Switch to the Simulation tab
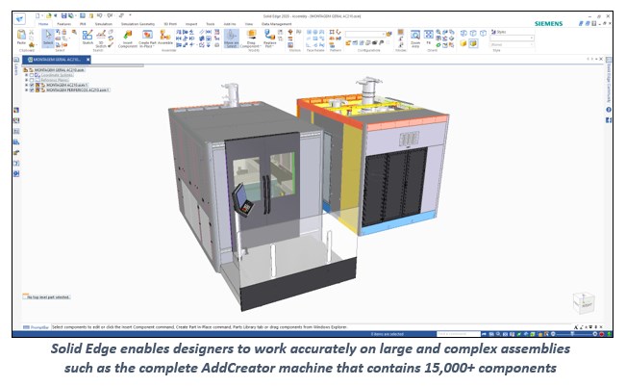626x386 pixels. point(104,24)
